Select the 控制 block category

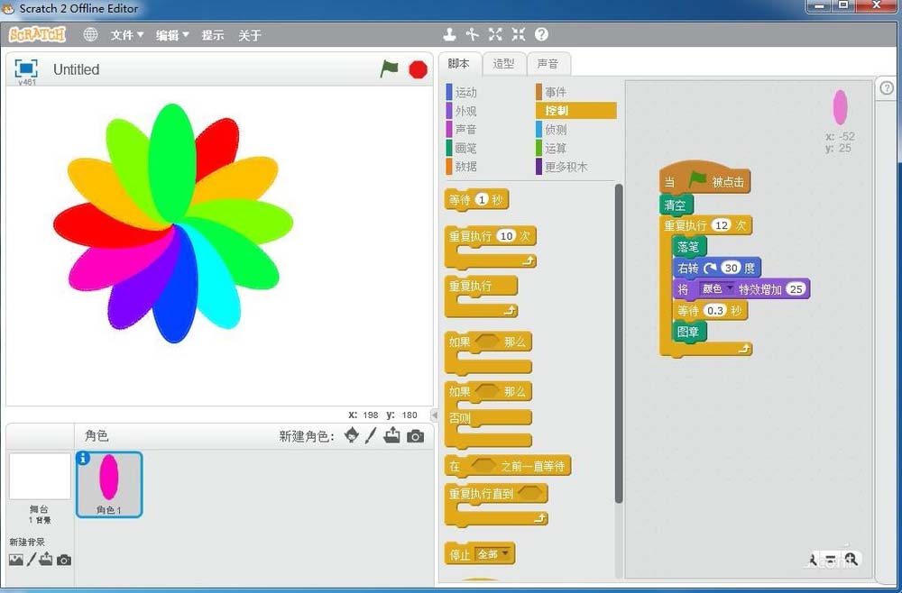pos(575,110)
